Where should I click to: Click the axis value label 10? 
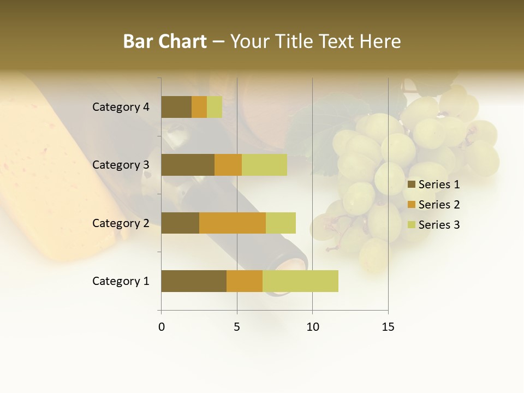click(312, 327)
